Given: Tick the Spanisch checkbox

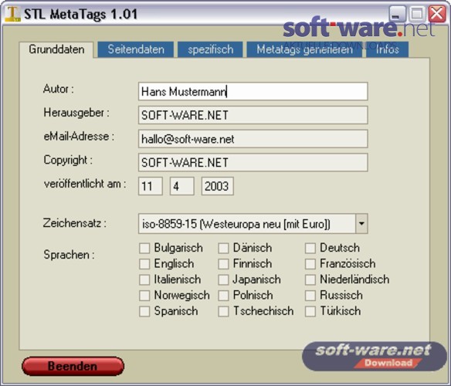Looking at the screenshot, I should 144,311.
